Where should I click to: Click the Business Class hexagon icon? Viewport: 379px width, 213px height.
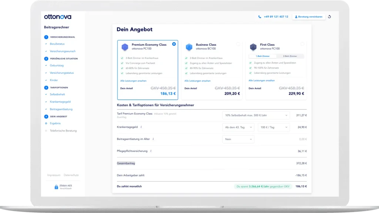(x=189, y=47)
